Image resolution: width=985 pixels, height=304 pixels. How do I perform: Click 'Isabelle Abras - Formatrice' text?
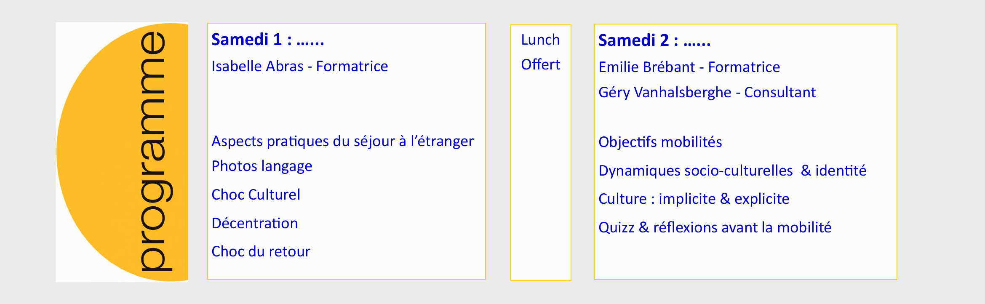(300, 66)
